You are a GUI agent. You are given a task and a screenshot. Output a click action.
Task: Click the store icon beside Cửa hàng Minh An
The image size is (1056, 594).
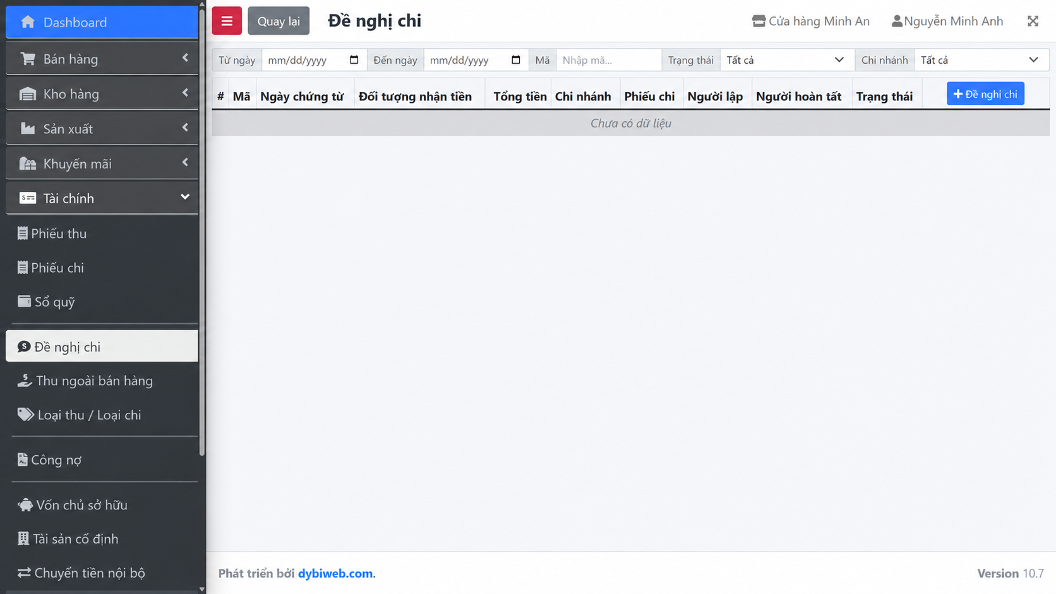point(759,21)
